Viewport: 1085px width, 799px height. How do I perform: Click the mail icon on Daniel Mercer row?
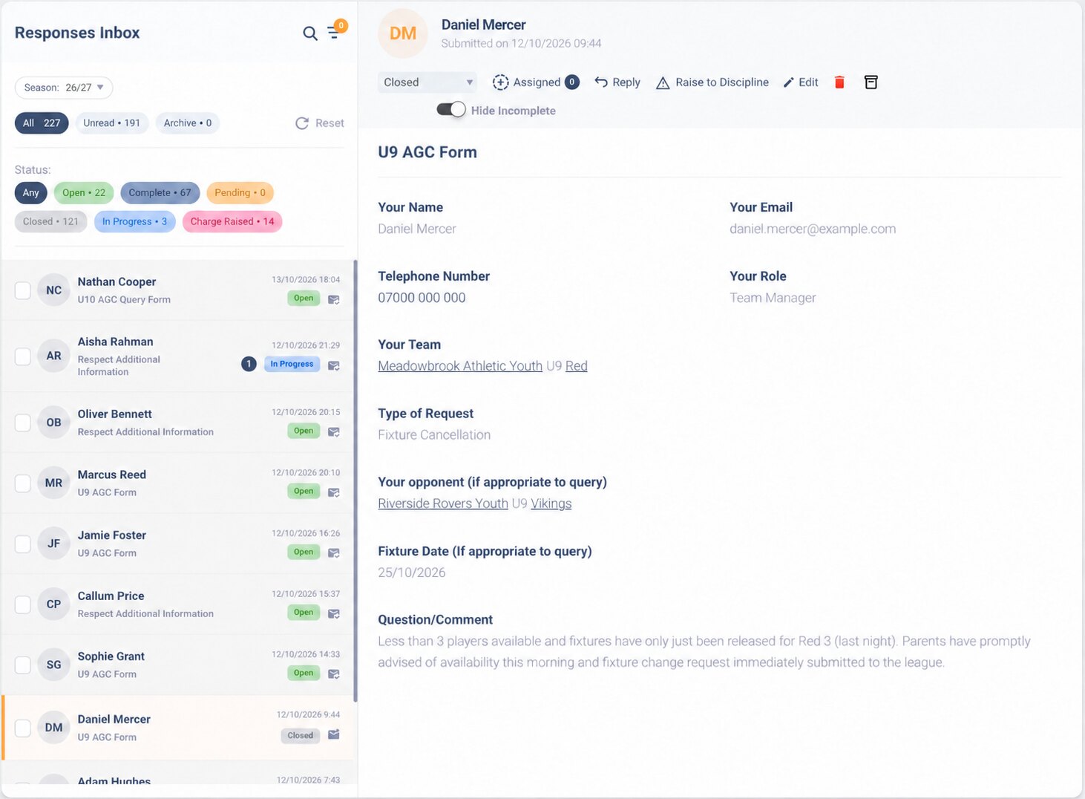click(x=334, y=734)
